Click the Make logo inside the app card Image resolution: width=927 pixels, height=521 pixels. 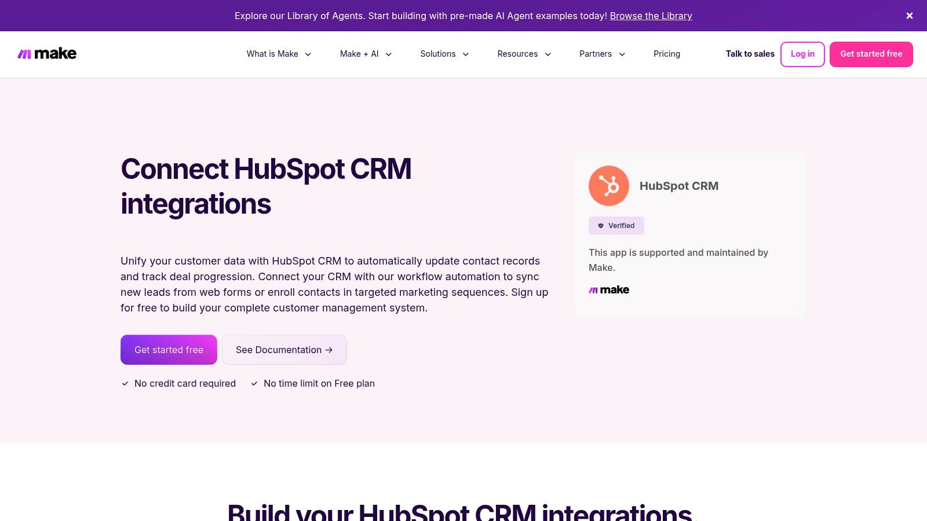click(609, 289)
